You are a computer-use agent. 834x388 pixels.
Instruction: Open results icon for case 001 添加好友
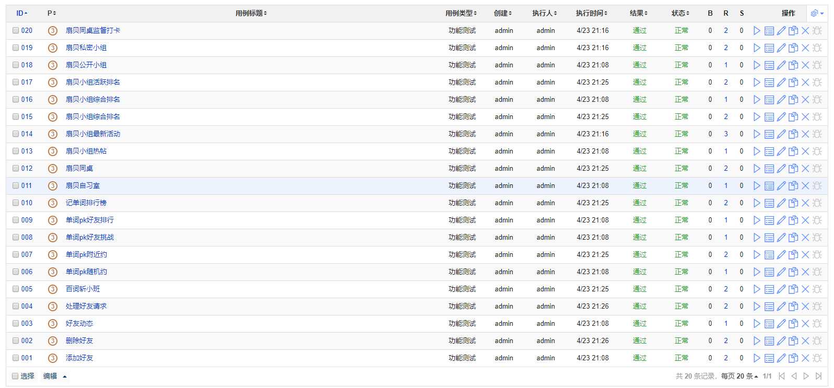(x=769, y=358)
